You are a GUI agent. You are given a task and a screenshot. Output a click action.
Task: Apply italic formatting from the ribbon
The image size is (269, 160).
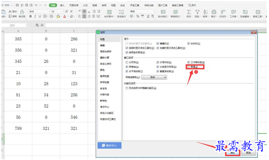(35, 16)
